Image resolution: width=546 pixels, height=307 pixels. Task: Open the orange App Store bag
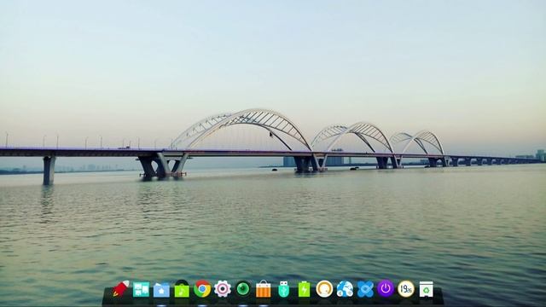[264, 289]
